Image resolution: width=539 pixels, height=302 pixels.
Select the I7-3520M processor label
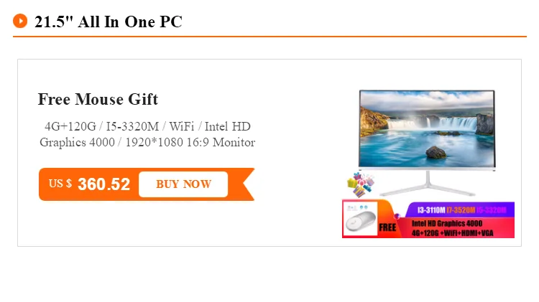(x=461, y=210)
